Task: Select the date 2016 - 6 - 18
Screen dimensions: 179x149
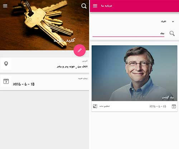Action: coord(24,84)
